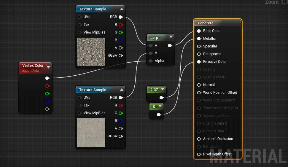Click the Pixel Depth Offset input pin
Image resolution: width=288 pixels, height=167 pixels.
[199, 154]
